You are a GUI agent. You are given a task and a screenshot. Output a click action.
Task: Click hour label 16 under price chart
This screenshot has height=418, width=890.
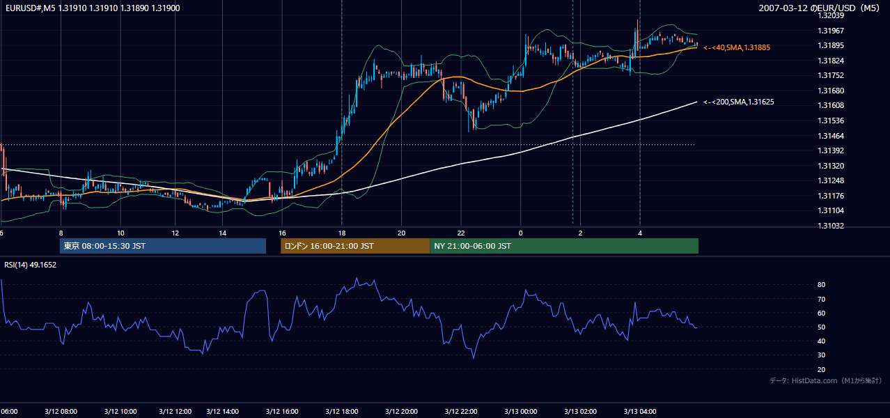tap(282, 233)
